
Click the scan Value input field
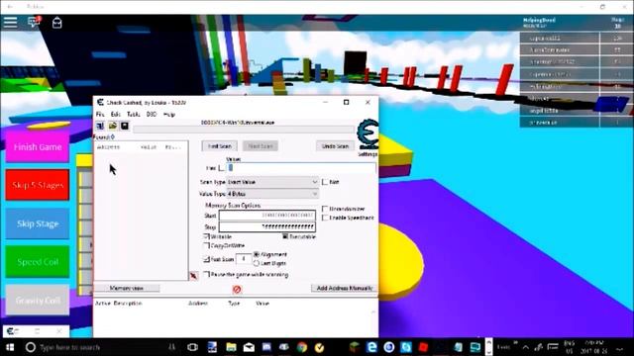click(301, 168)
